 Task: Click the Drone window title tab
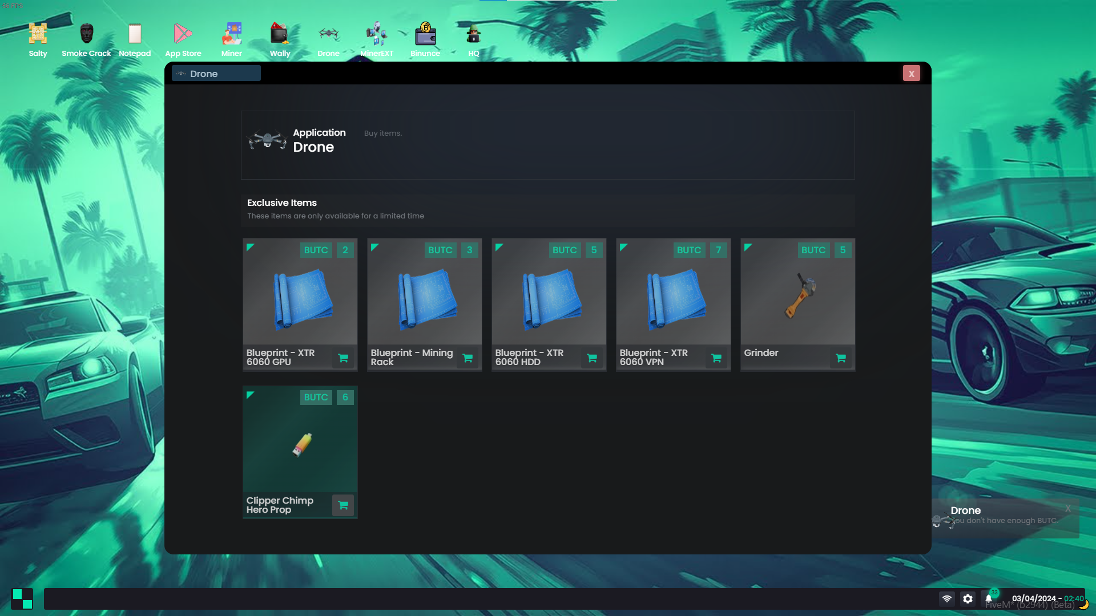[x=216, y=74]
